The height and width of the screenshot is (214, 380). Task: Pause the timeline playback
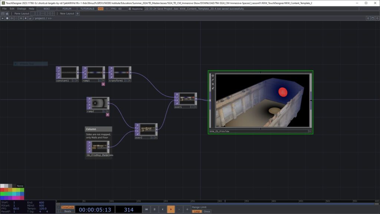coord(155,210)
